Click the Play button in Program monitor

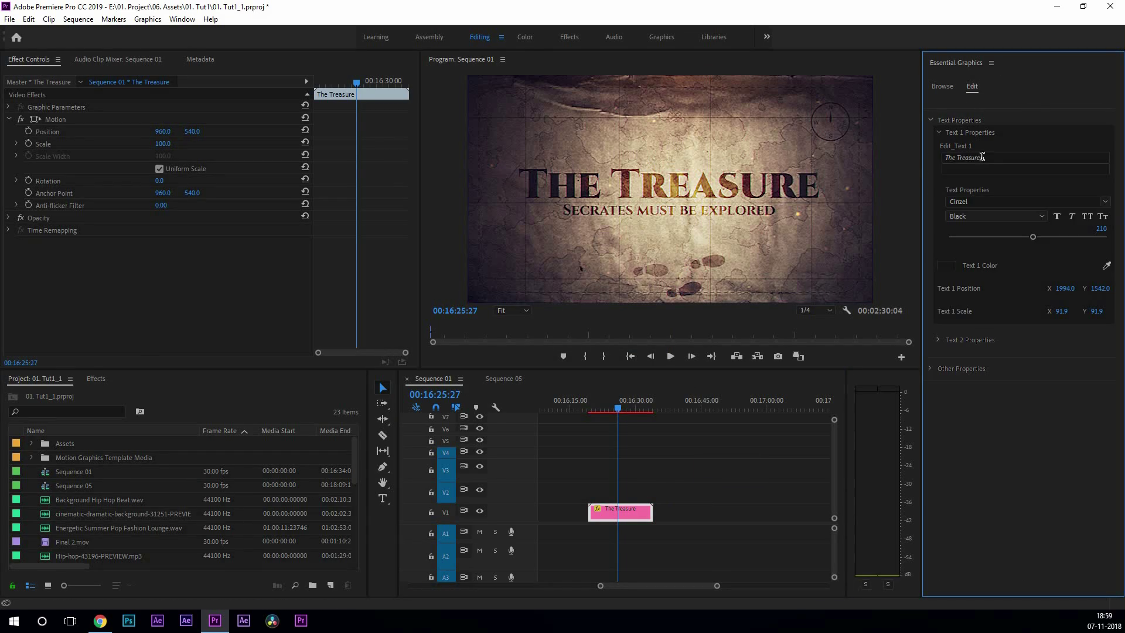coord(670,356)
